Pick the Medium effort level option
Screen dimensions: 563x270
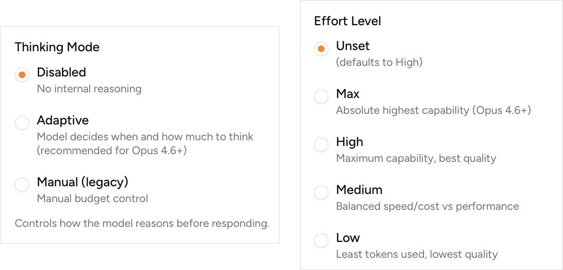point(321,193)
